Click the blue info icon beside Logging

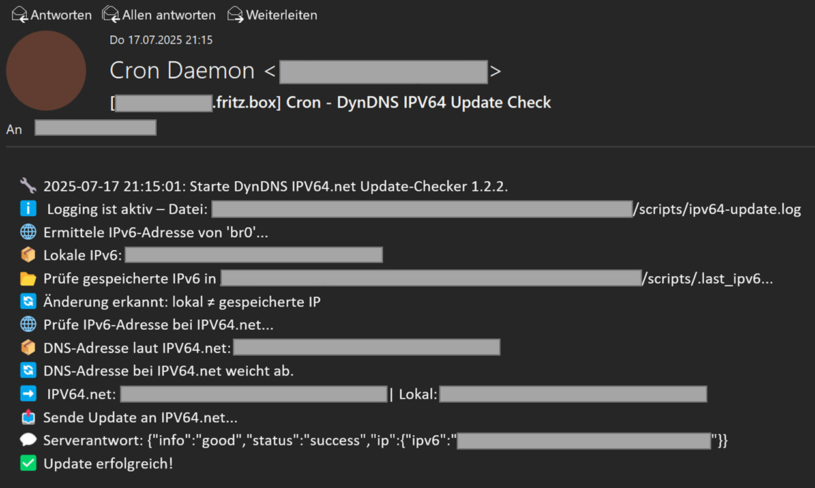pyautogui.click(x=28, y=209)
